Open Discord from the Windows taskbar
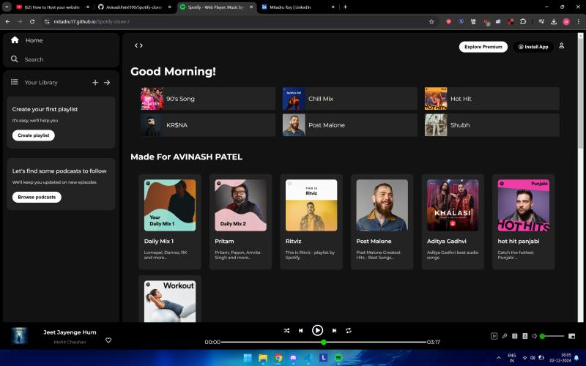This screenshot has height=366, width=586. tap(294, 358)
